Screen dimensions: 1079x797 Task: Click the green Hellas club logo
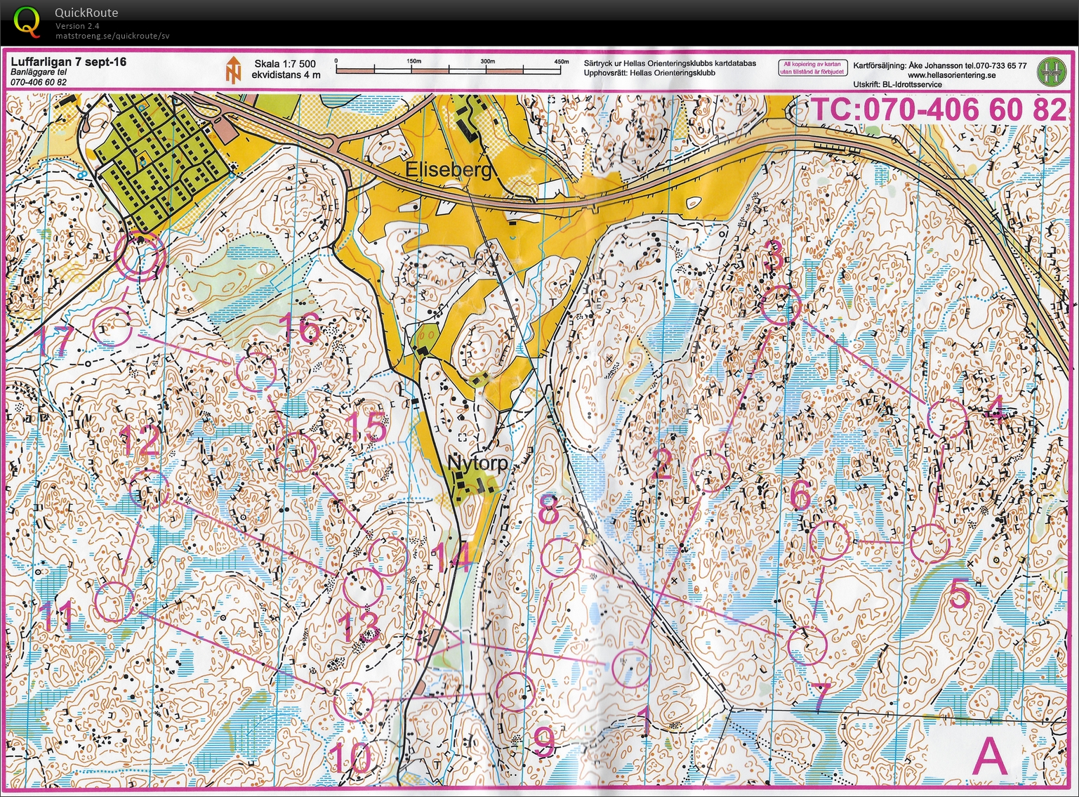1052,71
